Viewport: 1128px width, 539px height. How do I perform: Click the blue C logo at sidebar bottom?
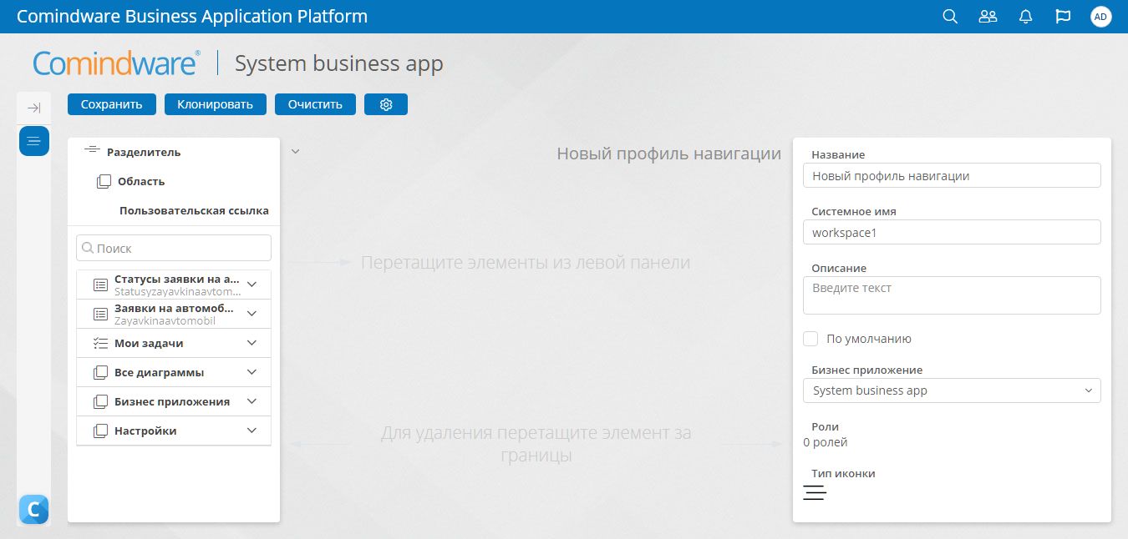(34, 509)
